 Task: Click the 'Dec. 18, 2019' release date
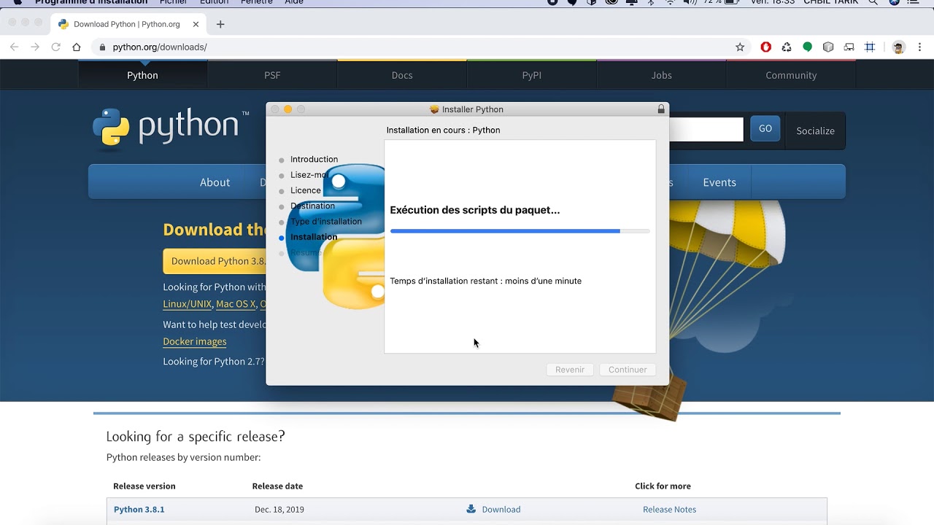click(279, 510)
